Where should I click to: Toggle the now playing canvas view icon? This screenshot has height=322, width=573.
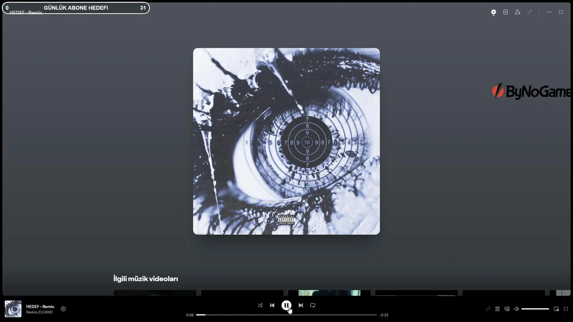point(493,12)
